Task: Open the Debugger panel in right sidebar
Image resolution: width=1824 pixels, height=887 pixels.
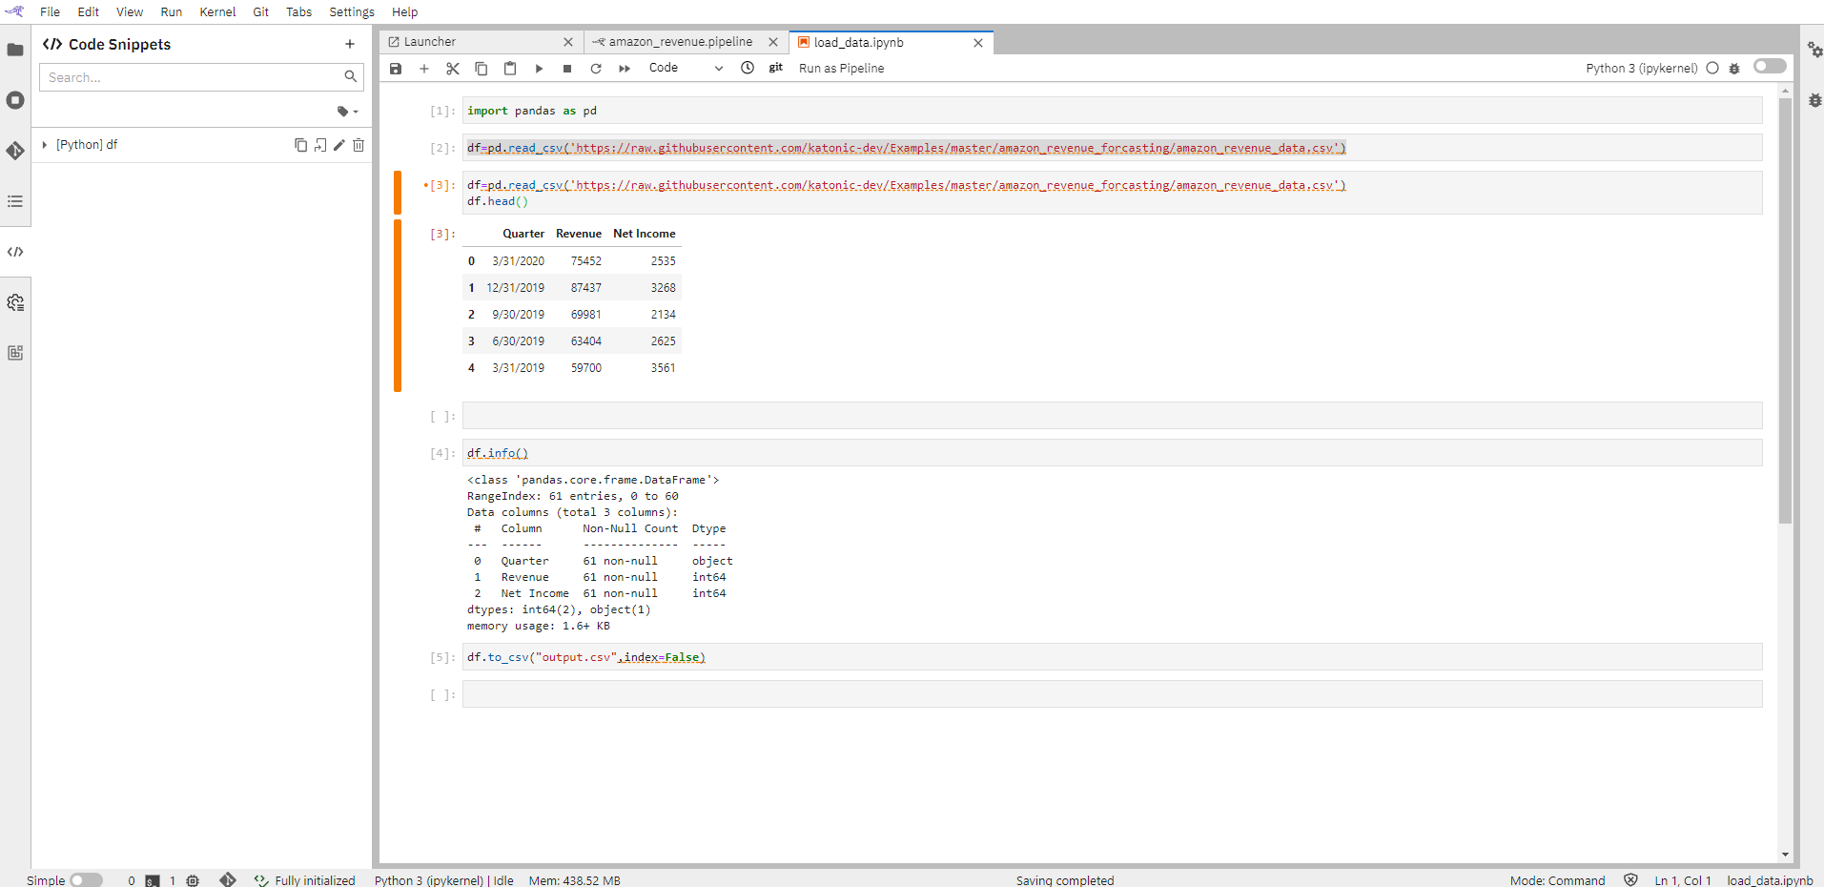Action: (x=1814, y=100)
